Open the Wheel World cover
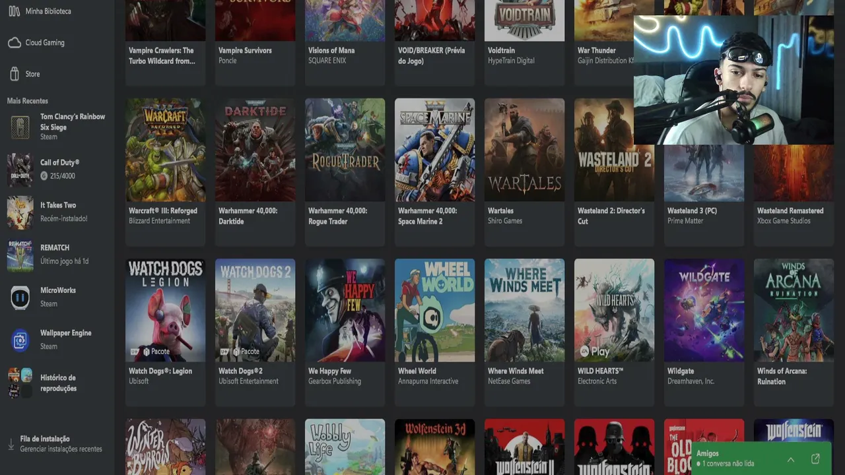845x475 pixels. coord(435,310)
